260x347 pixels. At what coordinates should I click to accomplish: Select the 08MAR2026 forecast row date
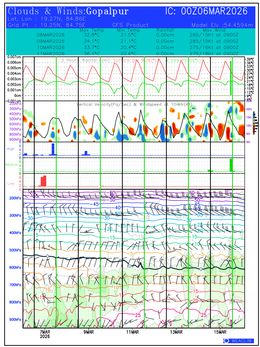[51, 35]
